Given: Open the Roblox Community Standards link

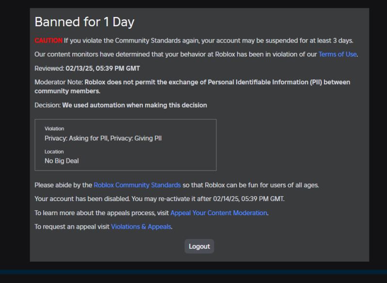Looking at the screenshot, I should [x=137, y=185].
